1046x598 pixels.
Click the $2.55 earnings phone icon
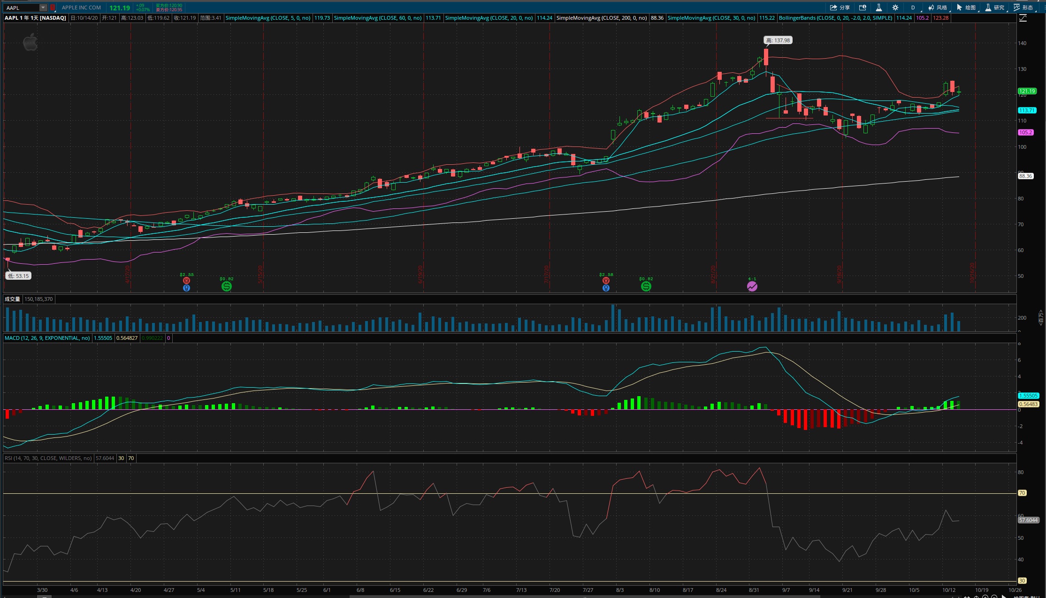tap(186, 280)
